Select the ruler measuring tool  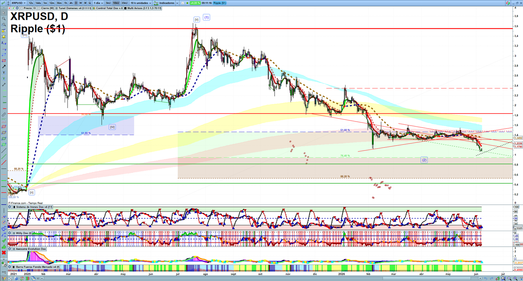click(4, 114)
